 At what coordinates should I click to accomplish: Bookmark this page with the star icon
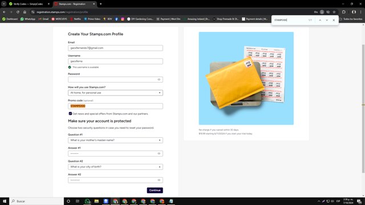[x=334, y=12]
